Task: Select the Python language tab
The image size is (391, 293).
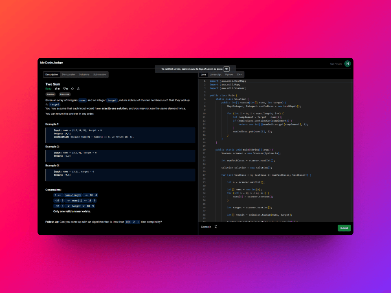Action: pos(229,75)
